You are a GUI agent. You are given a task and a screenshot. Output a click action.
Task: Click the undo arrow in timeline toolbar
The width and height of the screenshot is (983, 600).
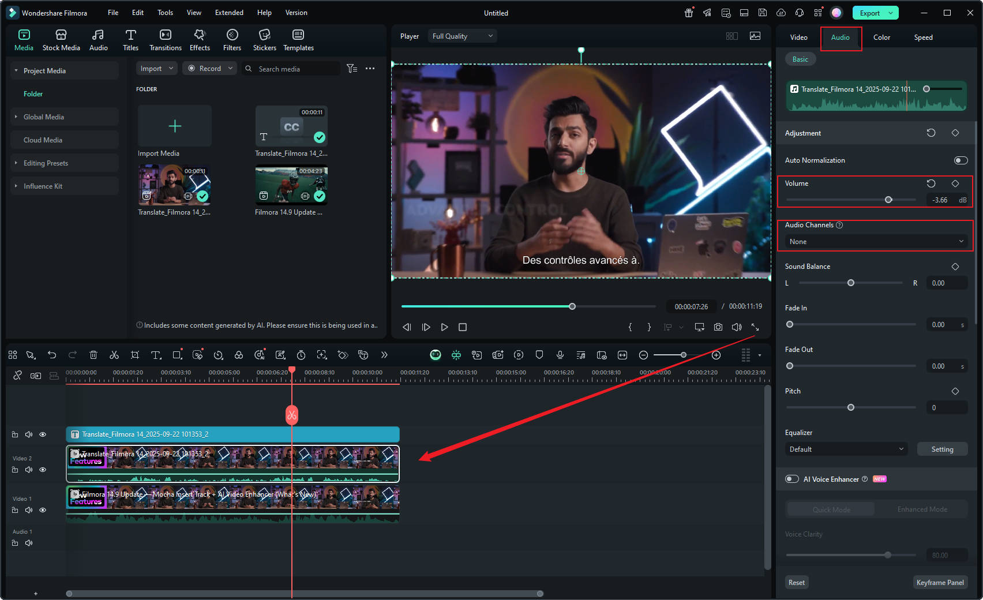(52, 355)
